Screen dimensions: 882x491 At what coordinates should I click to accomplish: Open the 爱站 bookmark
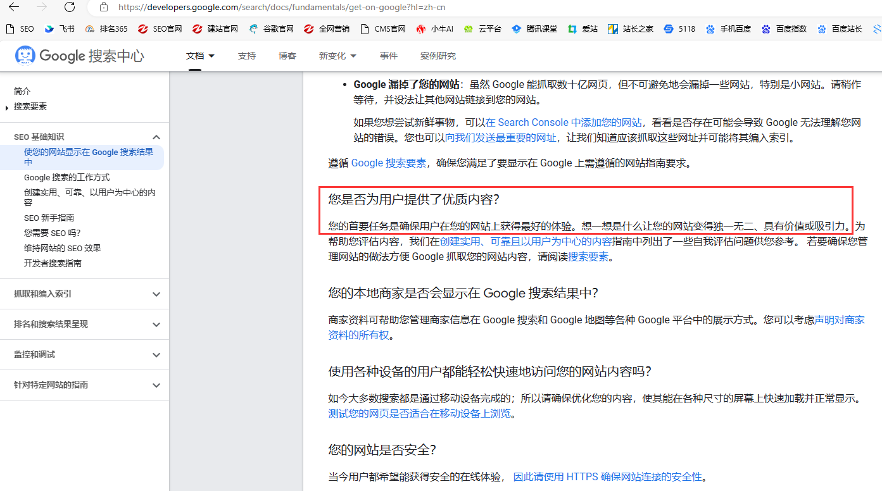tap(583, 29)
